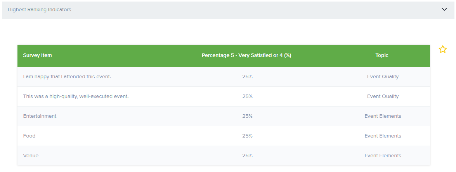The image size is (456, 172).
Task: Sort by the Survey Item column header
Action: (x=37, y=55)
